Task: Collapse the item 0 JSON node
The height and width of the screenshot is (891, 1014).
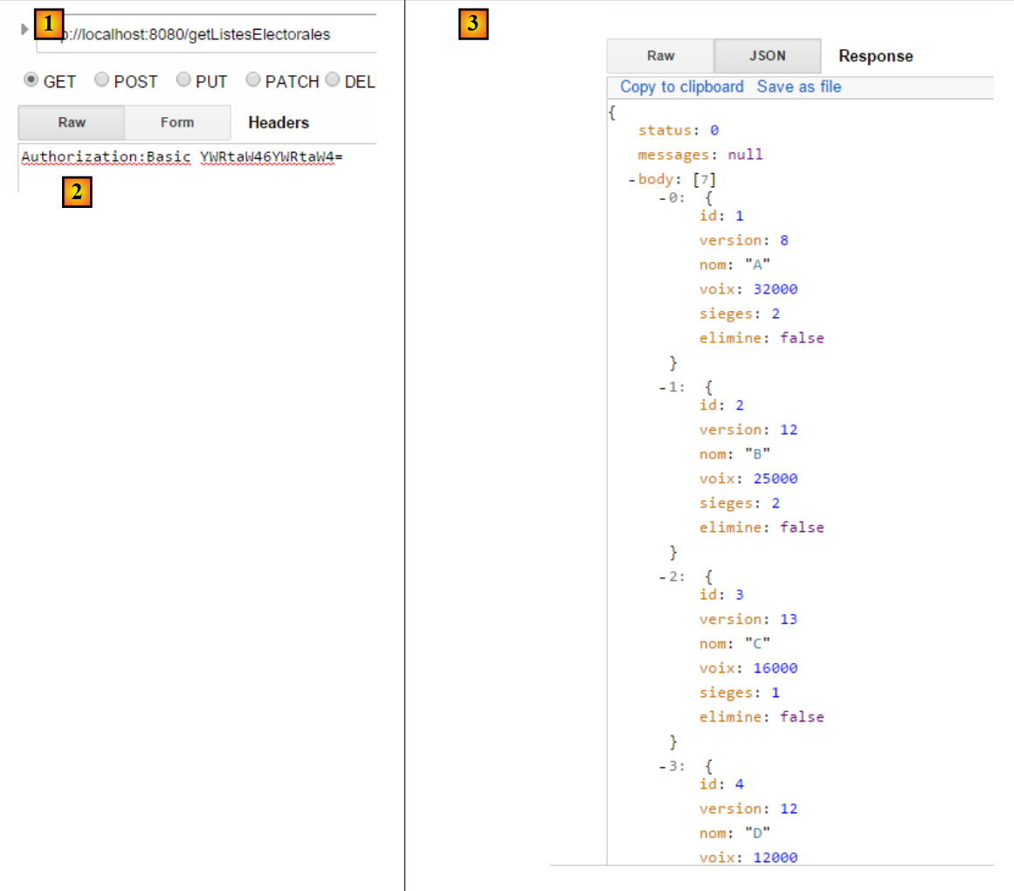Action: (662, 198)
